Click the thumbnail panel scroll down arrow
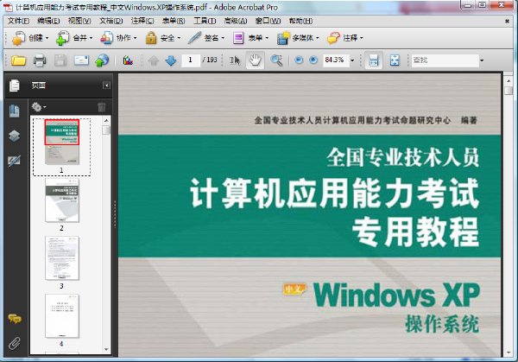Image resolution: width=518 pixels, height=362 pixels. [106, 349]
